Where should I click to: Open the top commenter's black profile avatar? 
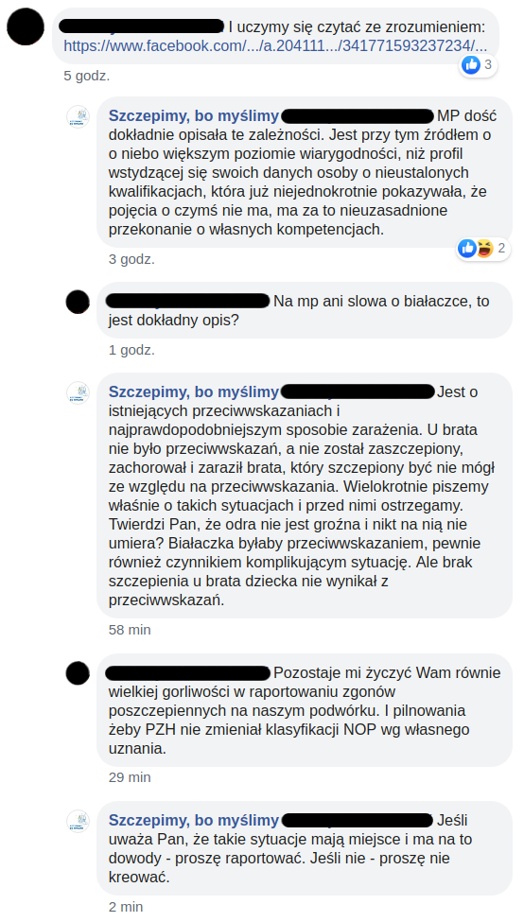click(x=26, y=26)
